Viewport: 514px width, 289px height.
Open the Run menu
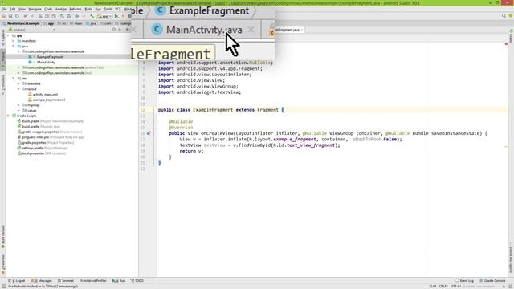click(98, 9)
